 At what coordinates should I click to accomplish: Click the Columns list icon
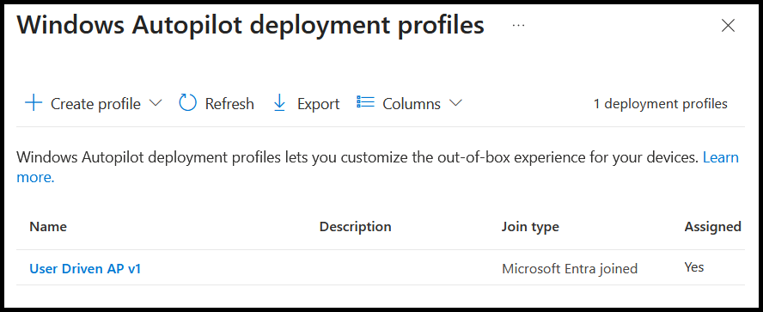tap(365, 101)
